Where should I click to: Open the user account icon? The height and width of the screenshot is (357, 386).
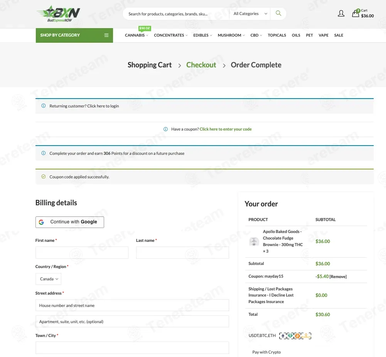point(341,13)
